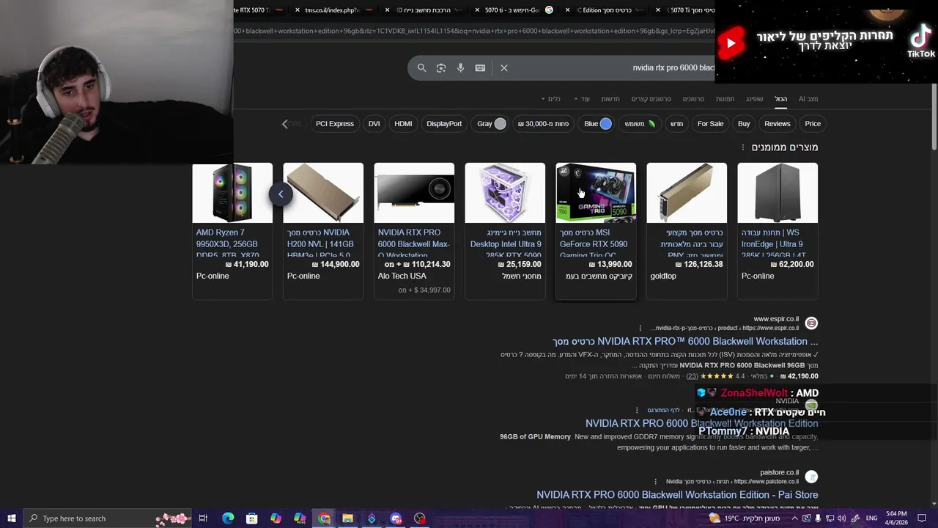The image size is (938, 528).
Task: Select the HDMI filter chip
Action: 403,124
